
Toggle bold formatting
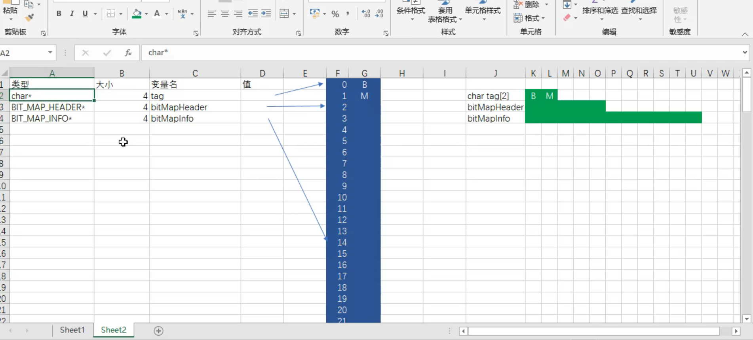[x=59, y=14]
